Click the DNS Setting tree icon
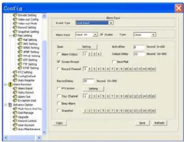184x142 pixels. [x=20, y=44]
